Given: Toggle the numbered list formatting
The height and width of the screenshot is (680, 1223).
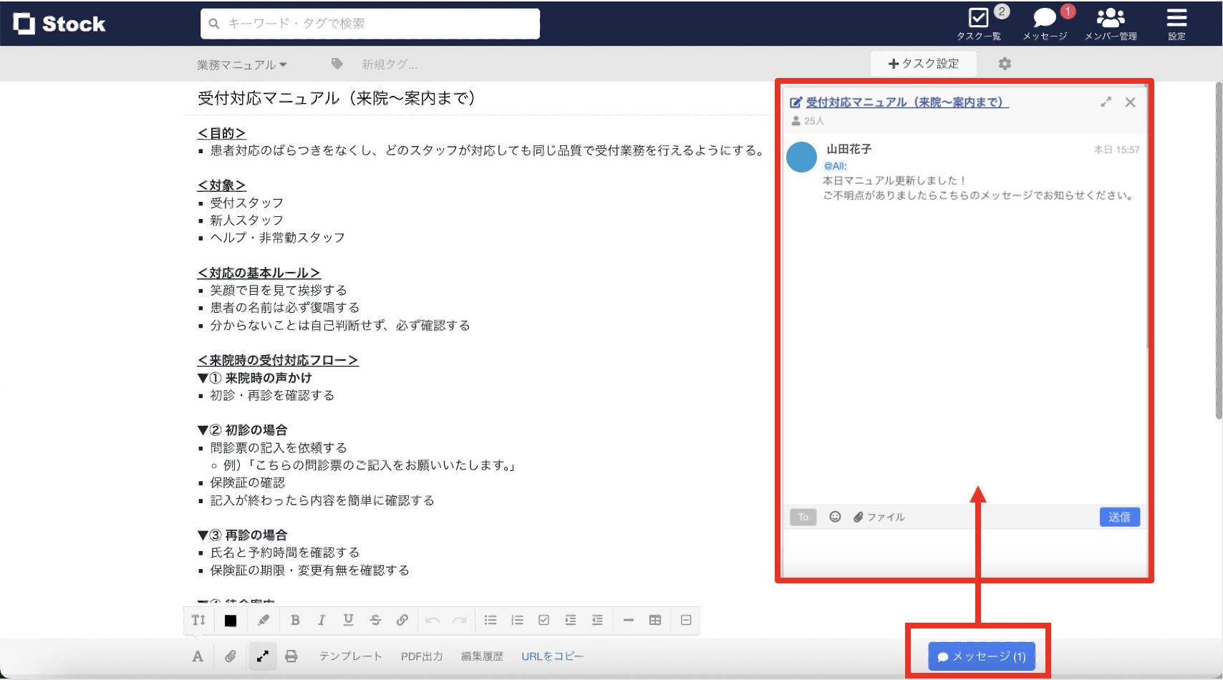Looking at the screenshot, I should [x=517, y=620].
